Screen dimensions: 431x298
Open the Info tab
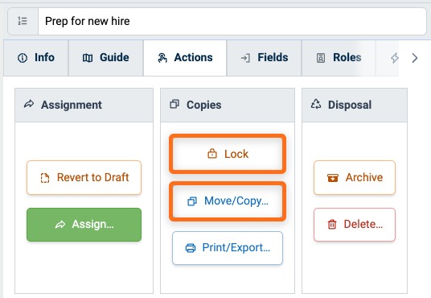click(36, 58)
